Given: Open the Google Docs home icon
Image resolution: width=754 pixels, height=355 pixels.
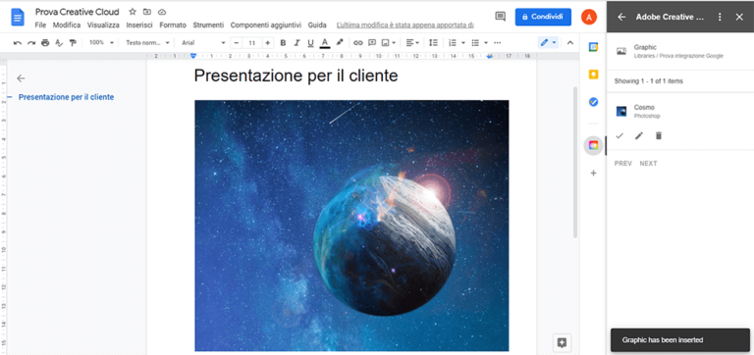Looking at the screenshot, I should (18, 18).
